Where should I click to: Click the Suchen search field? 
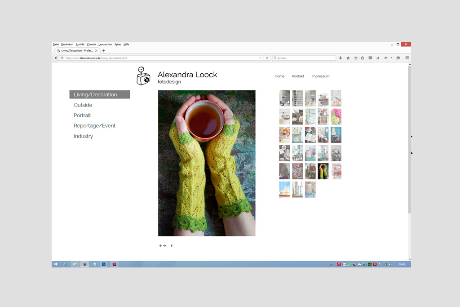pos(305,58)
